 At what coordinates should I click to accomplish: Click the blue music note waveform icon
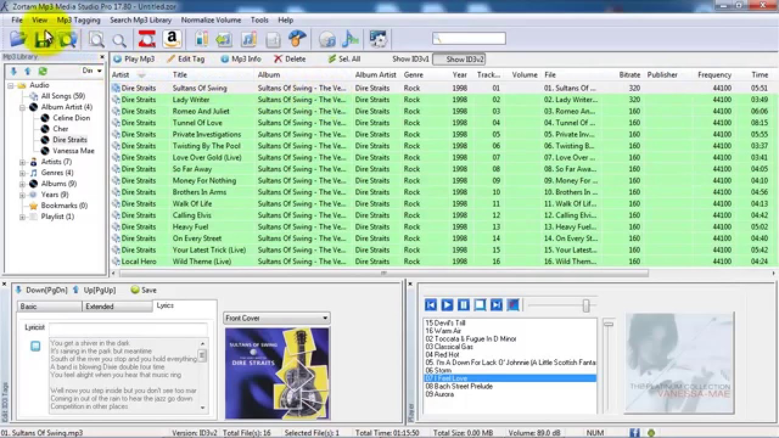(351, 40)
